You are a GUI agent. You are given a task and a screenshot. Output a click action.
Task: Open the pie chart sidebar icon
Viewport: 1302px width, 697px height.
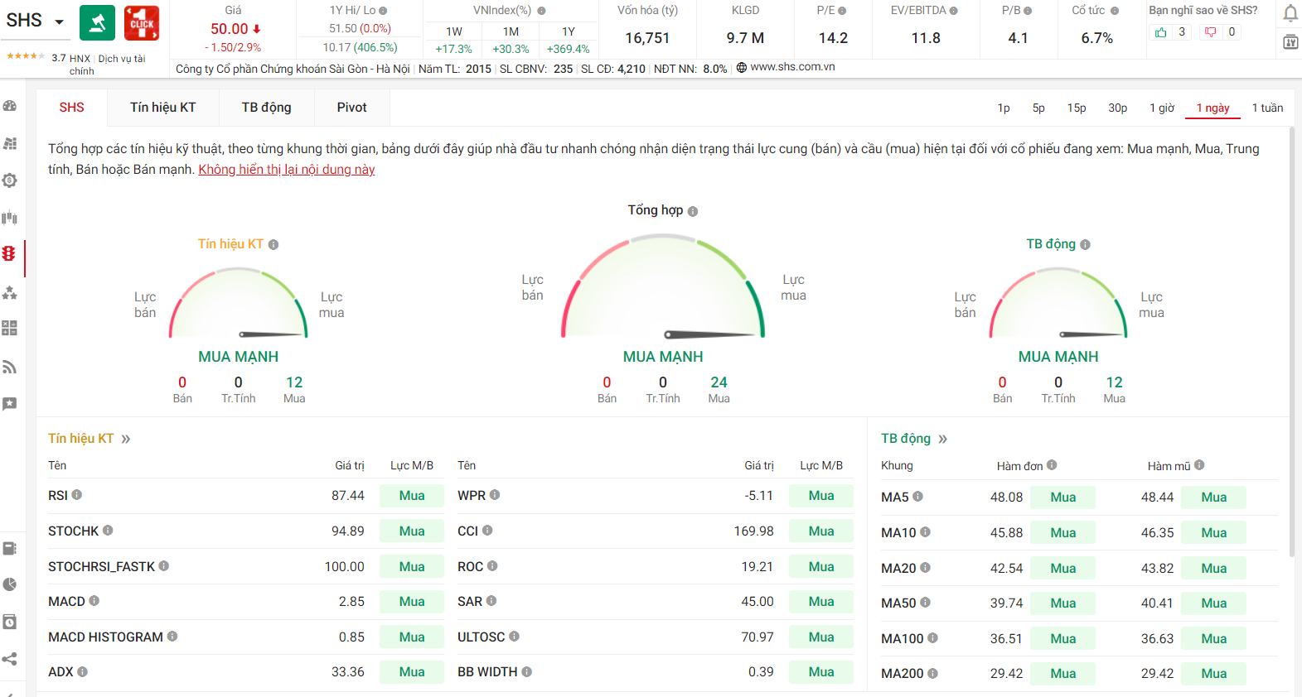pyautogui.click(x=10, y=584)
